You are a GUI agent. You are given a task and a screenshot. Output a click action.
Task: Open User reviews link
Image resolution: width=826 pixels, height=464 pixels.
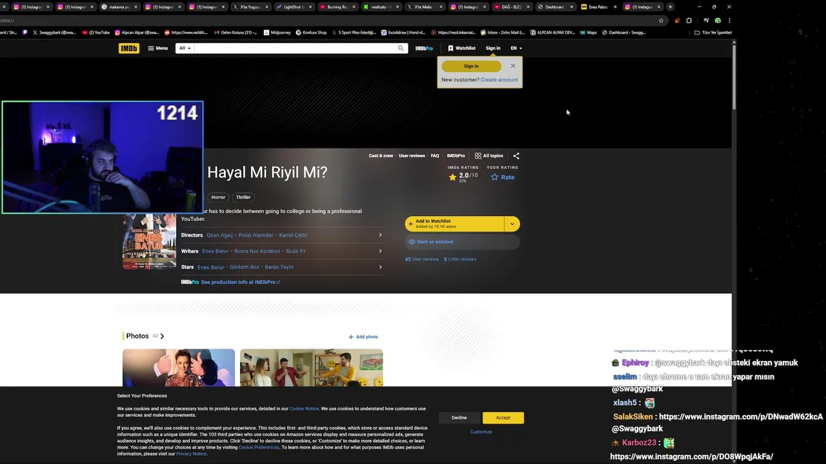tap(412, 156)
